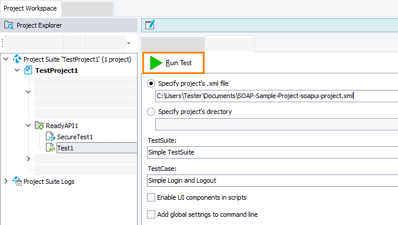The image size is (398, 225).
Task: Click the Project Suite 'TestProject1' icon
Action: (17, 59)
